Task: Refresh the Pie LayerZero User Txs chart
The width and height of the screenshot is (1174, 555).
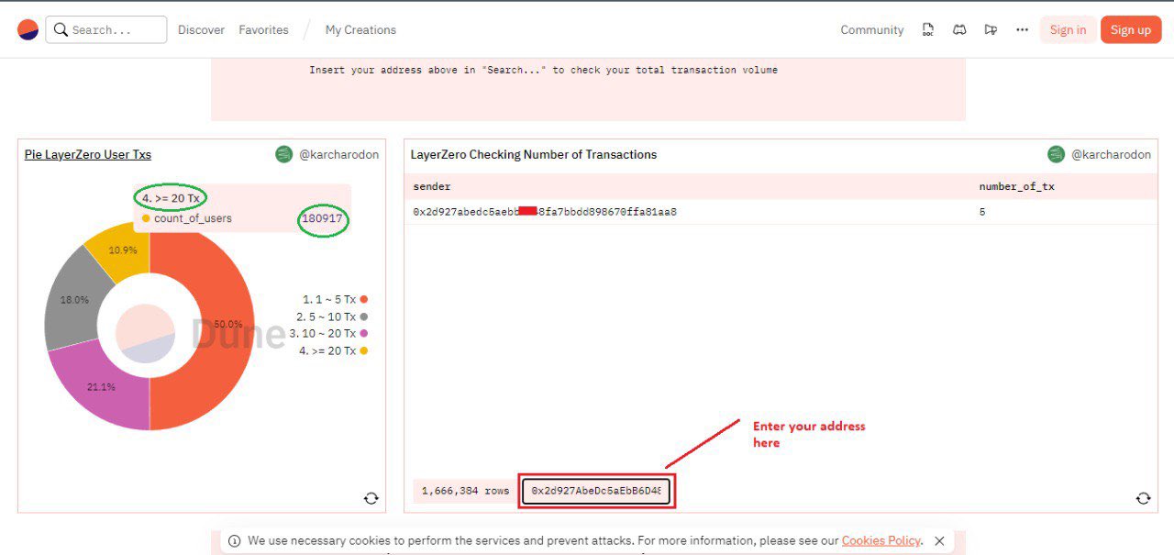Action: coord(371,498)
